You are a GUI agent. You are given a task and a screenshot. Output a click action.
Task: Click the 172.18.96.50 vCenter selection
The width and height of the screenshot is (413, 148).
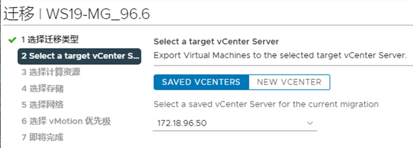coord(182,123)
